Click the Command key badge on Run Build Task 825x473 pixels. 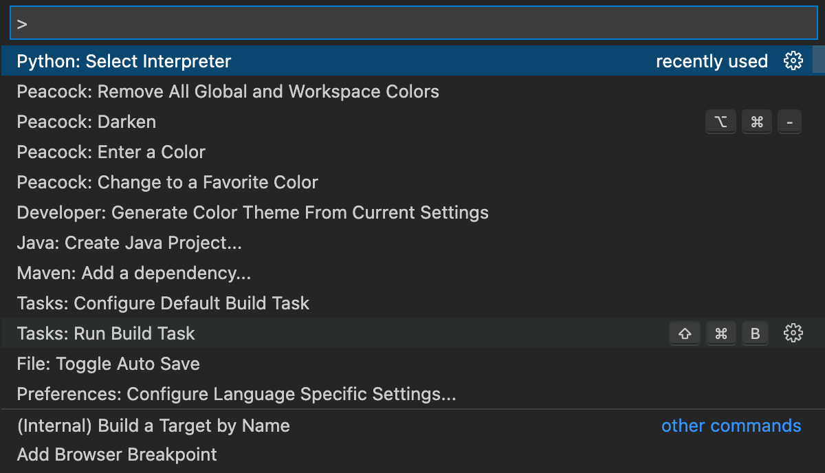720,334
